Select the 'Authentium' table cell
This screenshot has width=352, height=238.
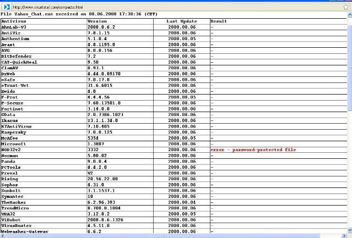pos(44,38)
